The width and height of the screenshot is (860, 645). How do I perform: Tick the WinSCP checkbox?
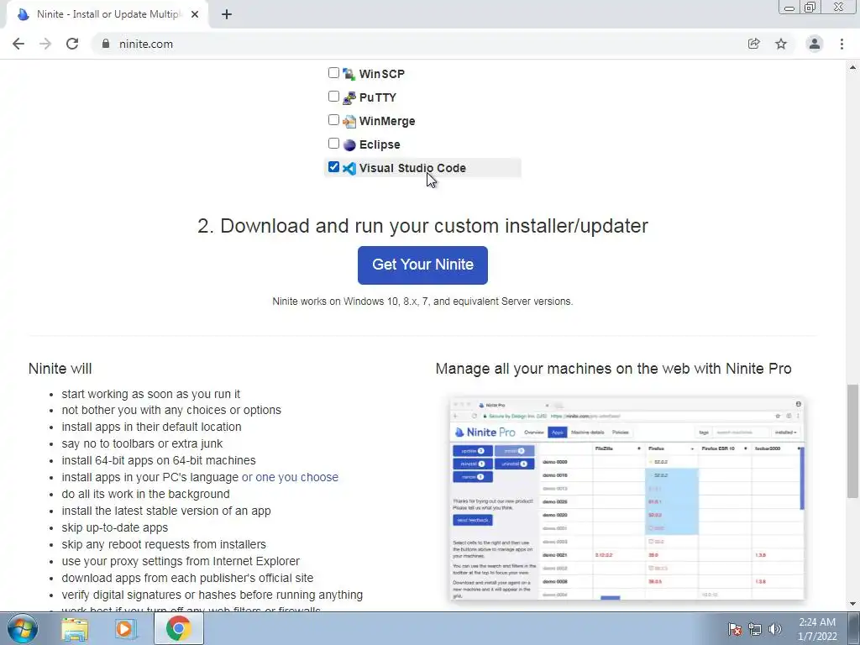[x=333, y=72]
